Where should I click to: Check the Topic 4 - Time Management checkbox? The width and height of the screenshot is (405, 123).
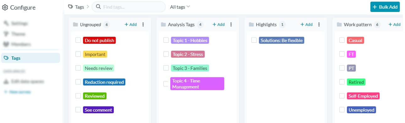(166, 84)
